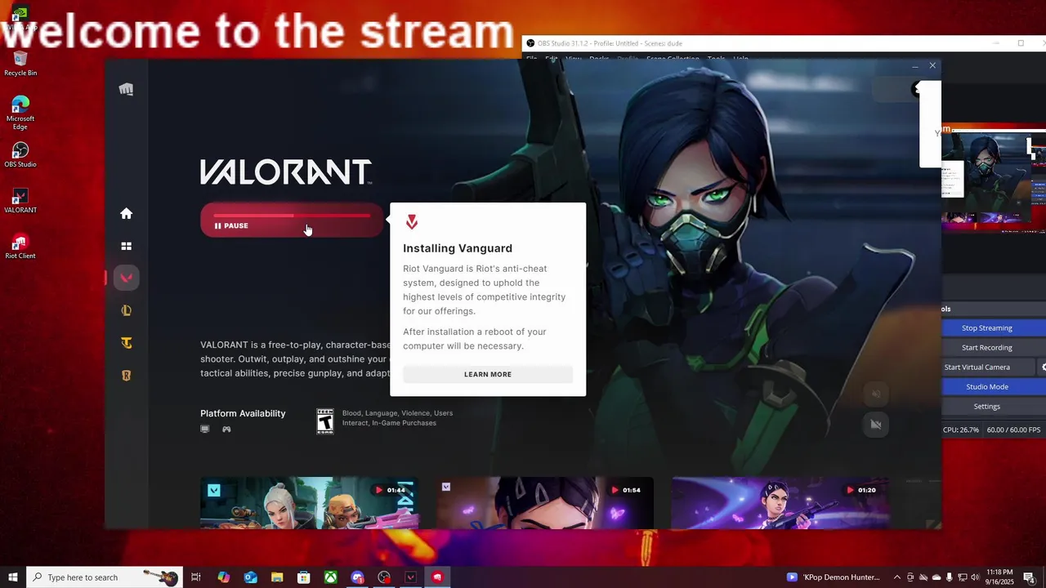This screenshot has width=1046, height=588.
Task: Open Outlook from the taskbar
Action: [x=250, y=577]
